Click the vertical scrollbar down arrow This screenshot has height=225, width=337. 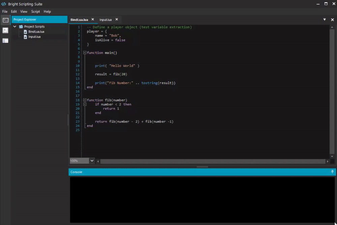coord(332,156)
